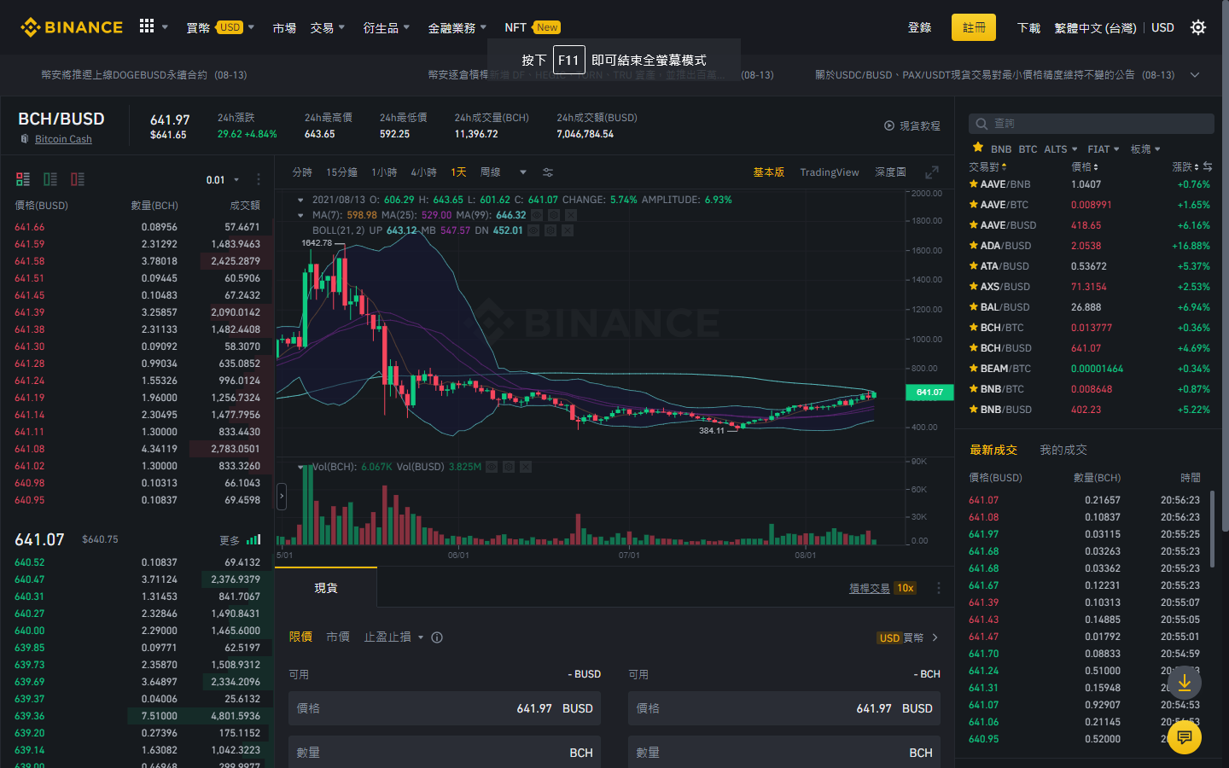Open the ALTS market filter dropdown
1229x768 pixels.
click(x=1061, y=148)
